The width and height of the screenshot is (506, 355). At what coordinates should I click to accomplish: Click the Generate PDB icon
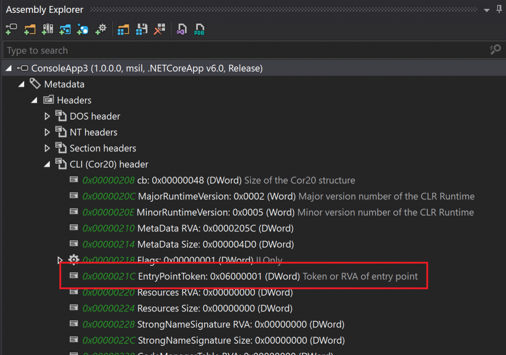click(200, 29)
